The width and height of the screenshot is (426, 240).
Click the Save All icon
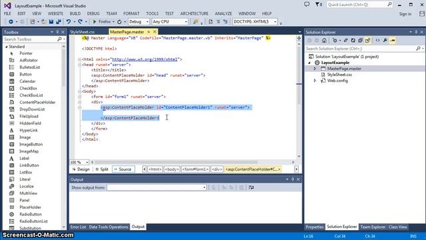(59, 21)
